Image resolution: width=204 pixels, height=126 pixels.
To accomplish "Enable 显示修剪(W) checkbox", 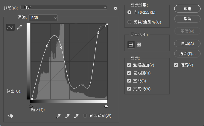I will pyautogui.click(x=85, y=116).
